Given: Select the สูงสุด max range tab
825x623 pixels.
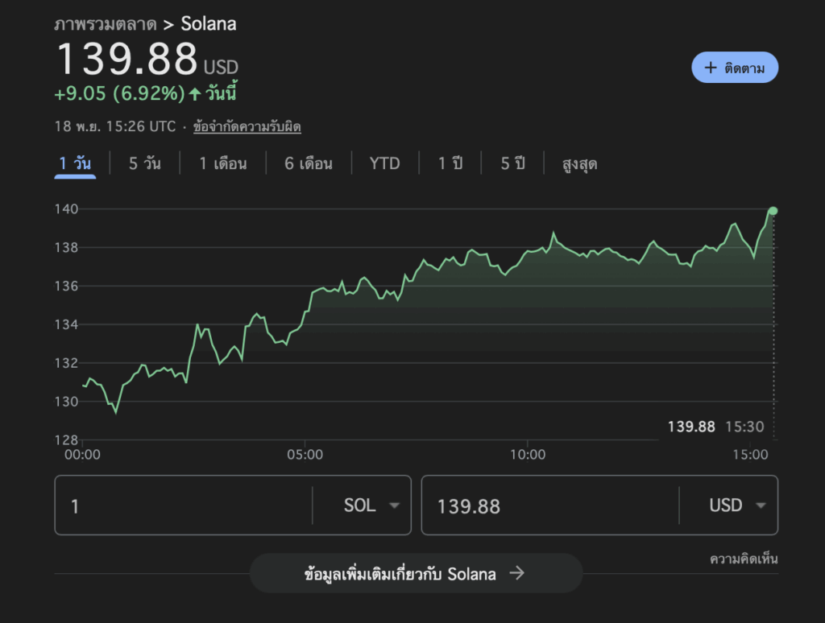Looking at the screenshot, I should click(x=580, y=163).
